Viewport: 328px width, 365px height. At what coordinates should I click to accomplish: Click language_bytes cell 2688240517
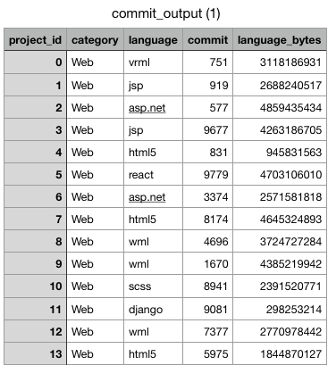click(280, 85)
